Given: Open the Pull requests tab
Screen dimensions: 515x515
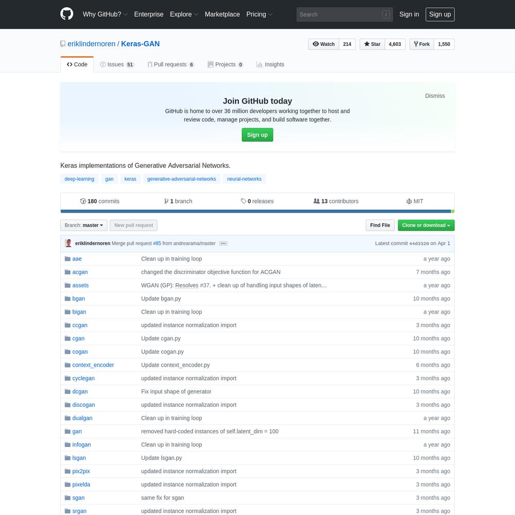Looking at the screenshot, I should pos(171,64).
